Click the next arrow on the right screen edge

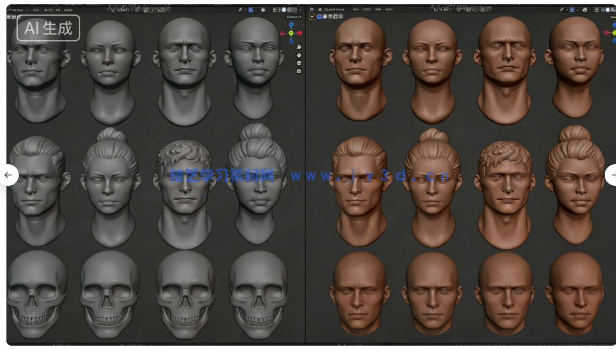(x=614, y=175)
